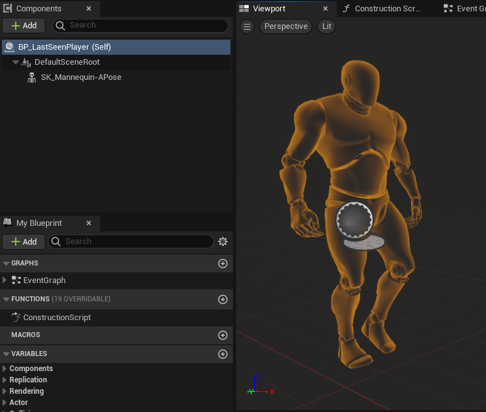Click the My Blueprint book icon
486x412 pixels.
pyautogui.click(x=8, y=222)
